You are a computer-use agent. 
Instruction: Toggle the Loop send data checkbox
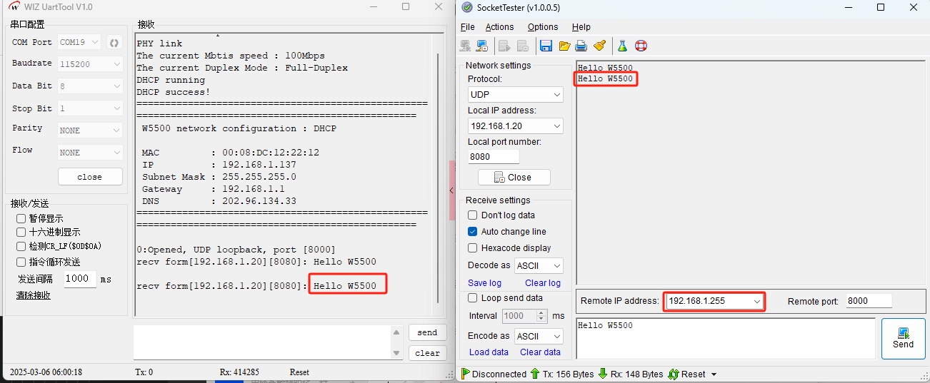472,298
